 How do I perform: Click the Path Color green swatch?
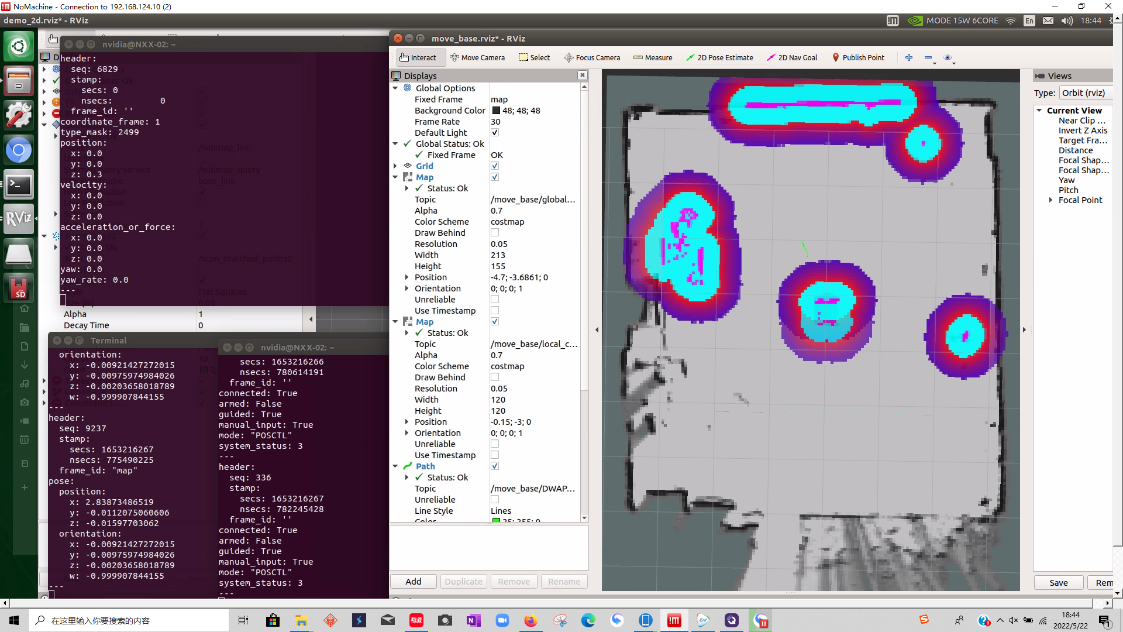pyautogui.click(x=496, y=521)
